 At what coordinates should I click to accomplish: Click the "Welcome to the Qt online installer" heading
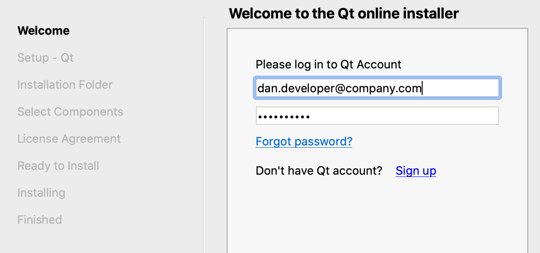tap(344, 14)
